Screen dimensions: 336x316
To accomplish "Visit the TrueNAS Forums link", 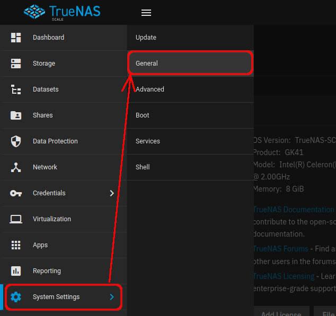I will [281, 249].
